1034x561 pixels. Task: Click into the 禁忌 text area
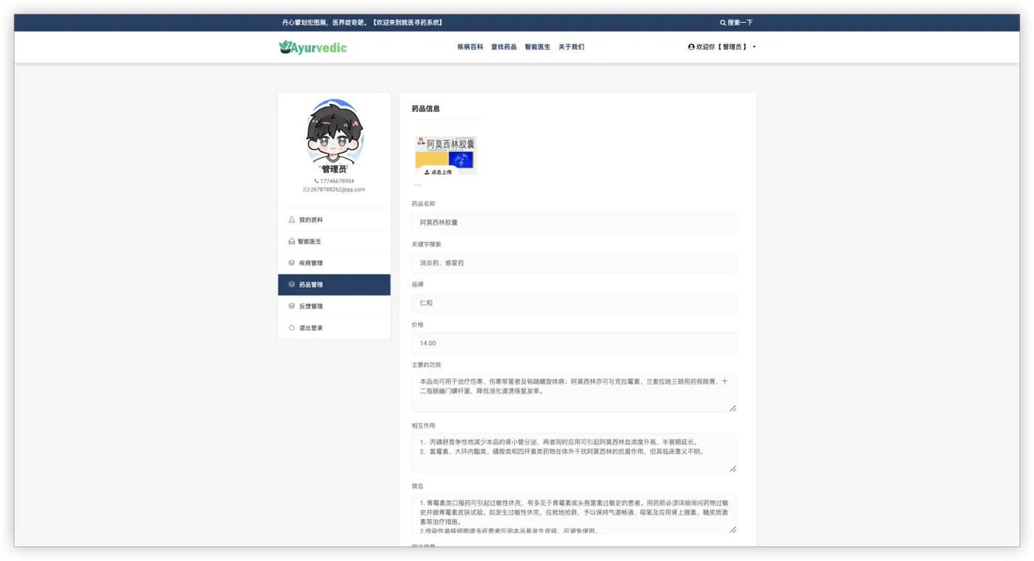pos(574,514)
